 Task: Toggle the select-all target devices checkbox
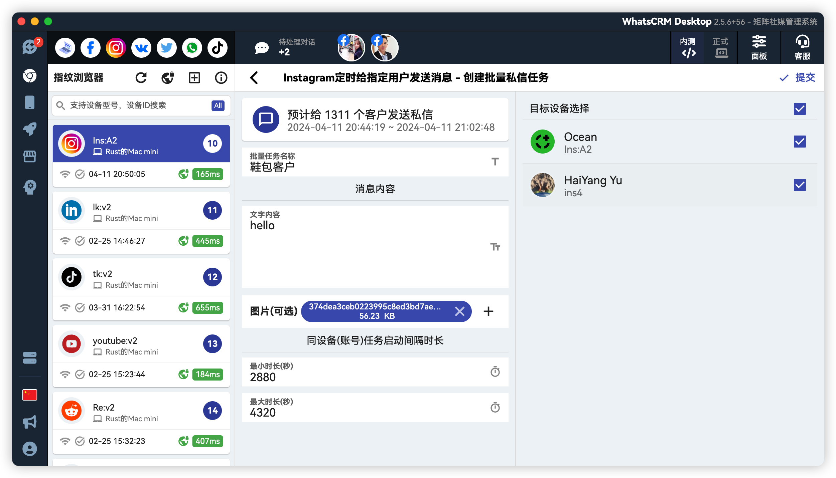point(800,108)
